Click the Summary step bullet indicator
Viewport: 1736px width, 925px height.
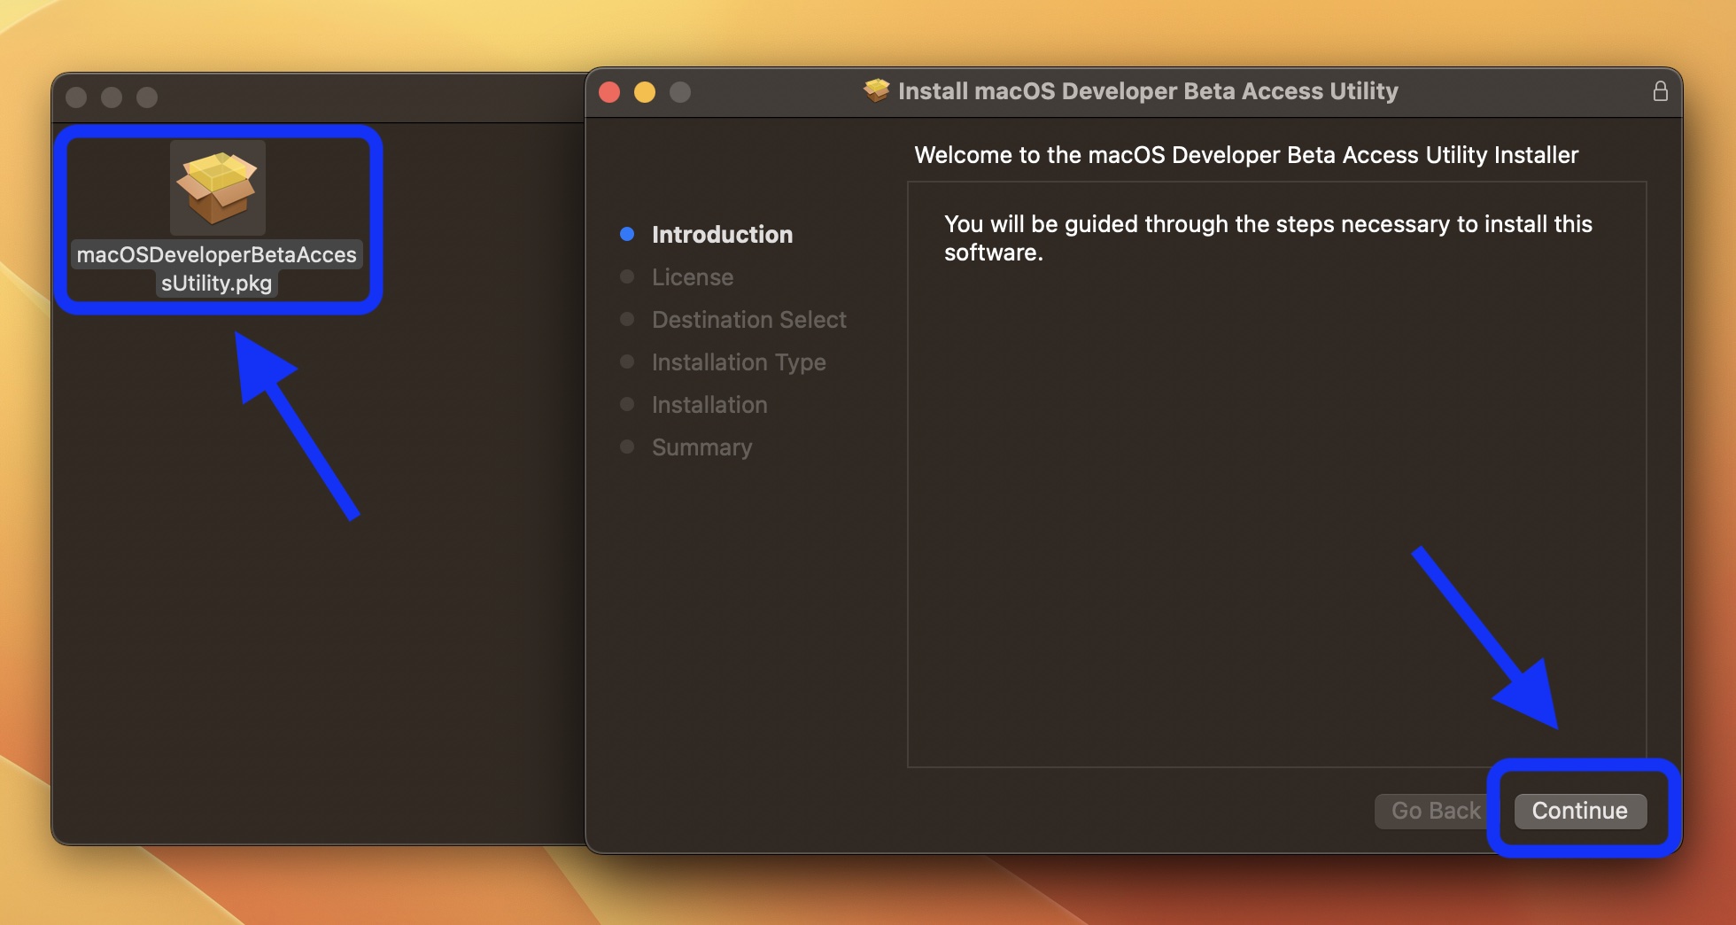pyautogui.click(x=628, y=446)
